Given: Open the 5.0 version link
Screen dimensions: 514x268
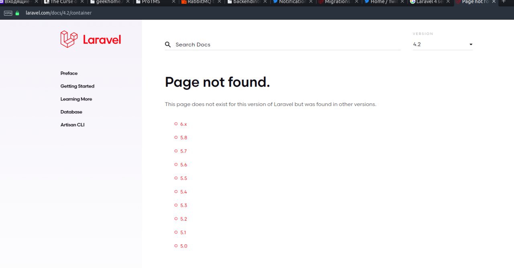Looking at the screenshot, I should tap(184, 246).
